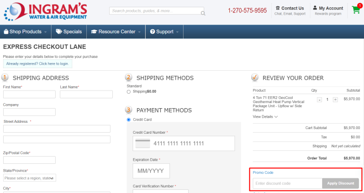
Task: Click the Order Total $5,970.00 value
Action: pyautogui.click(x=352, y=158)
